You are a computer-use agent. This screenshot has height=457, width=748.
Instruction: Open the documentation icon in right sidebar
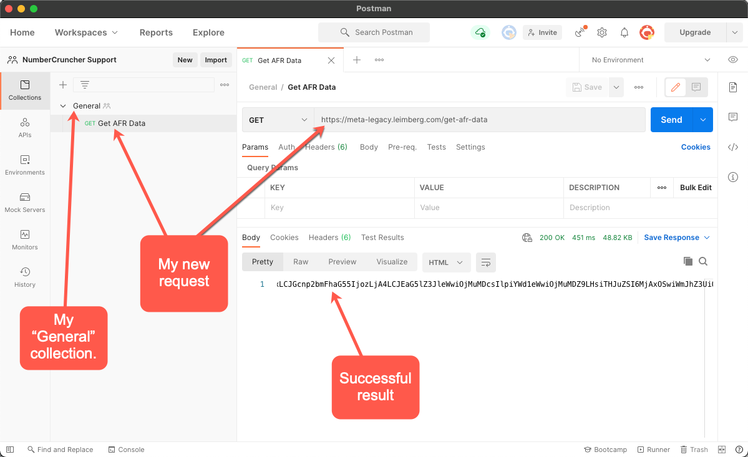click(733, 87)
